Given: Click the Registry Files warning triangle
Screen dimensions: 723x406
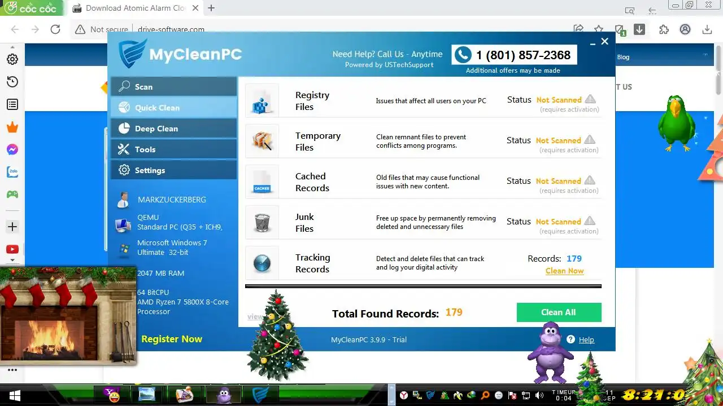Looking at the screenshot, I should [x=590, y=99].
